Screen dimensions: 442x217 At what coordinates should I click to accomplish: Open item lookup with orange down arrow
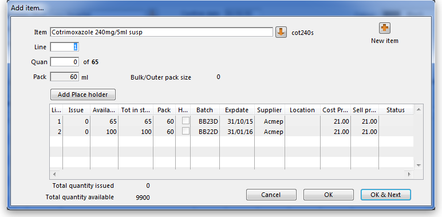281,32
